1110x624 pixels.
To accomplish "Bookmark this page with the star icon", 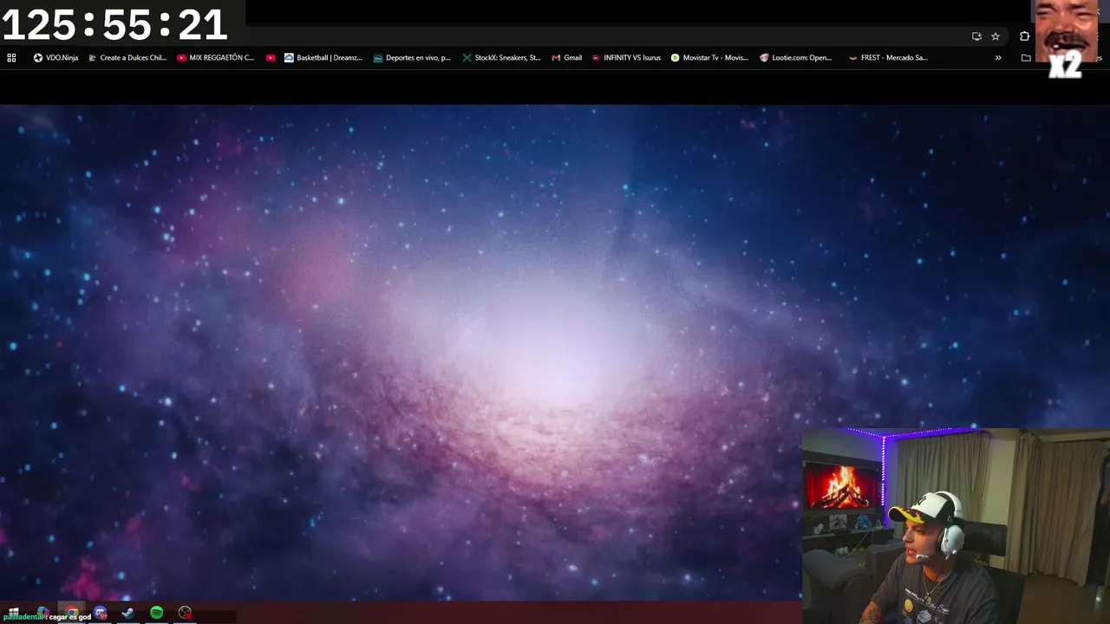I will [x=996, y=36].
